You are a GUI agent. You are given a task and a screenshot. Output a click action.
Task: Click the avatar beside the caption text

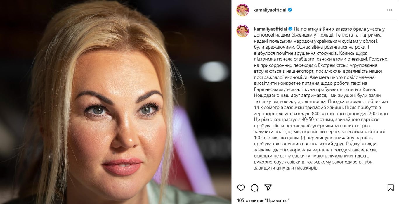(242, 31)
